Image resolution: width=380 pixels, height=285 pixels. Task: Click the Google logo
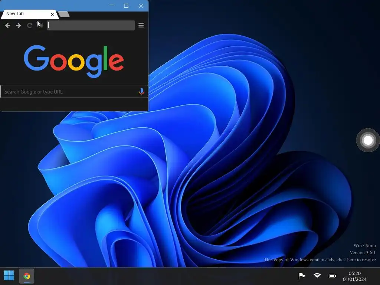tap(74, 62)
